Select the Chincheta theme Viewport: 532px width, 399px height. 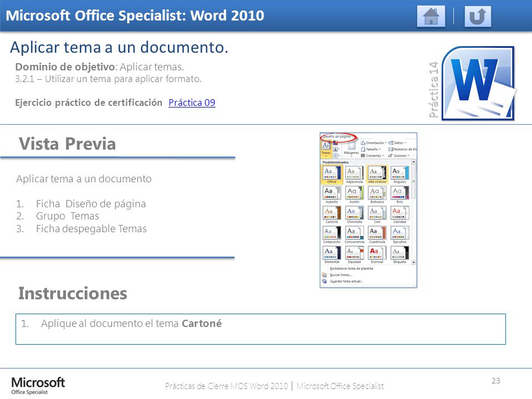(354, 214)
